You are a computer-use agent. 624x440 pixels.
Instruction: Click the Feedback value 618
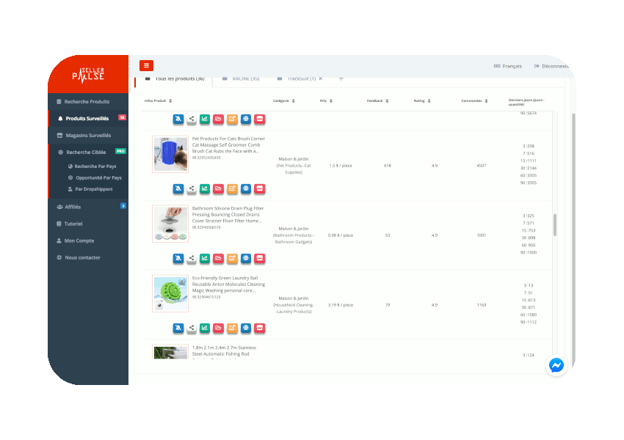[x=387, y=166]
